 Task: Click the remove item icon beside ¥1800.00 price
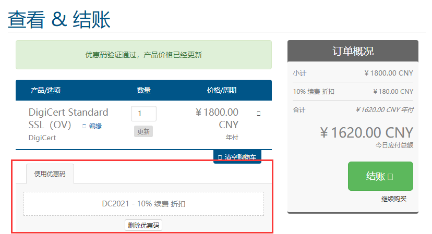click(x=259, y=114)
